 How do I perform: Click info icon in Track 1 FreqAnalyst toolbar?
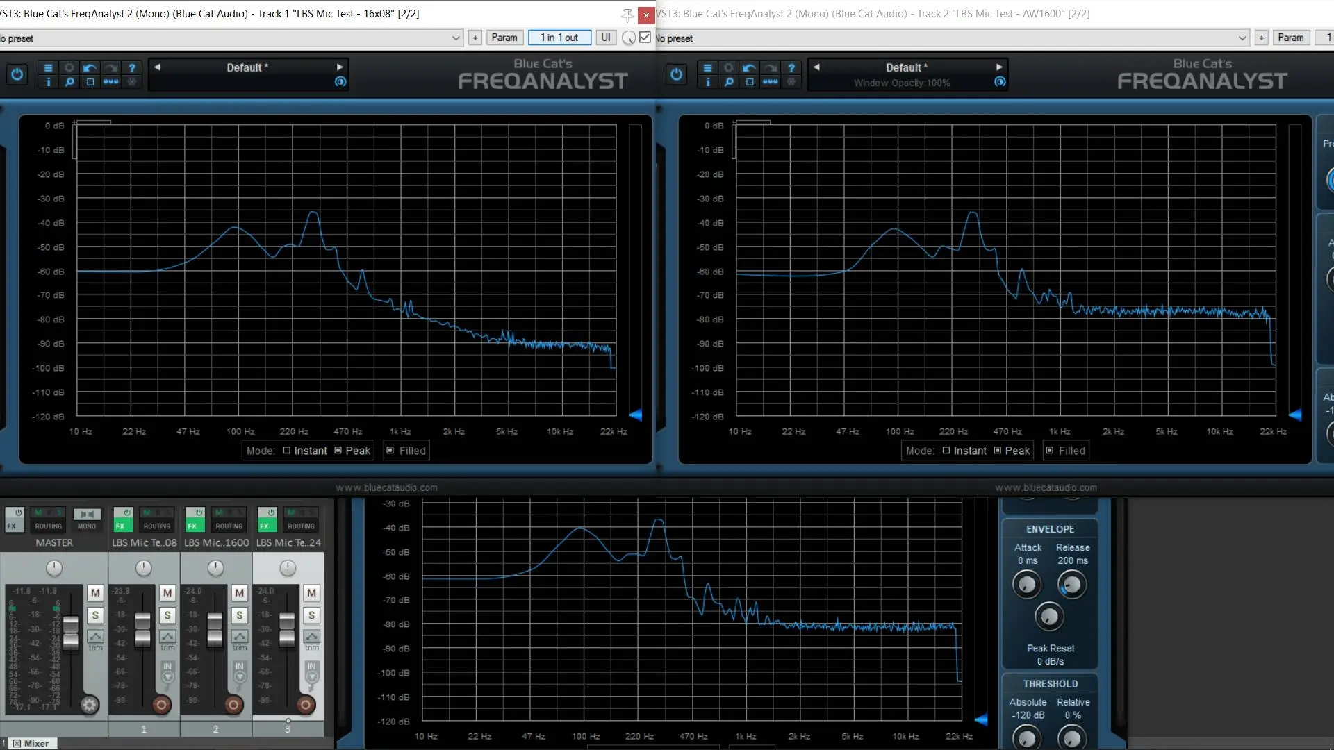tap(48, 82)
